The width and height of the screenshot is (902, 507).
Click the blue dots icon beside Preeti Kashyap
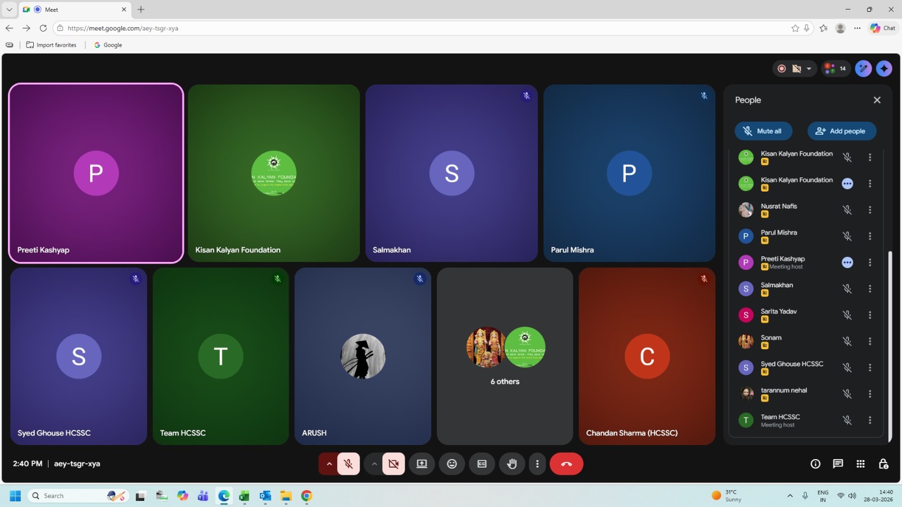[x=847, y=263]
